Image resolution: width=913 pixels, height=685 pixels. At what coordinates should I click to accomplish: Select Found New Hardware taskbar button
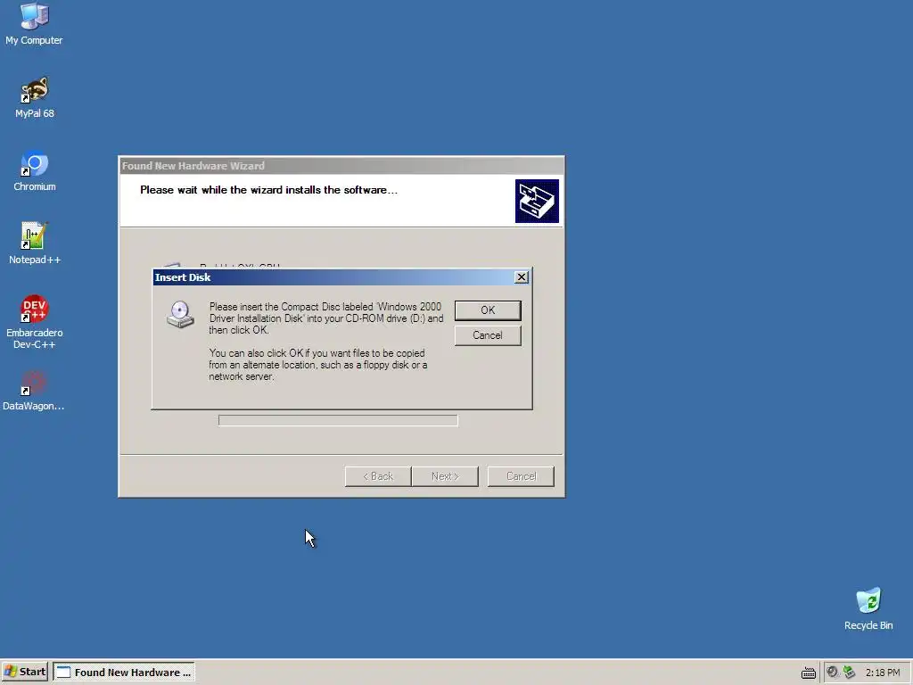pos(123,672)
